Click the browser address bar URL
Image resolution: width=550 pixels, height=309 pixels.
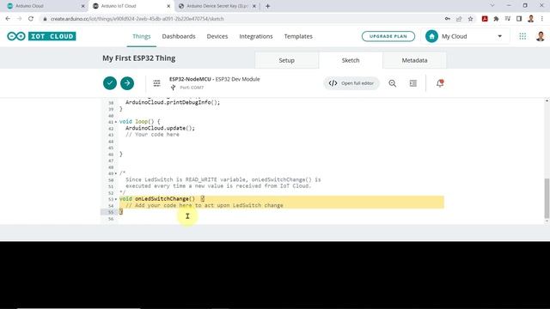click(137, 19)
